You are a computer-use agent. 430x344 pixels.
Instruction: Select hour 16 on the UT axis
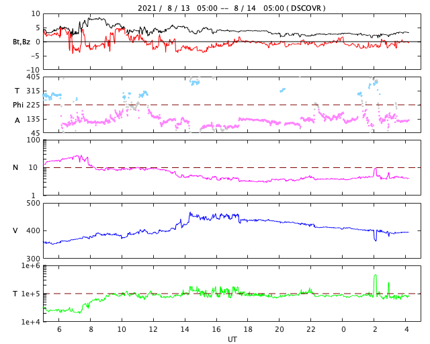[216, 329]
